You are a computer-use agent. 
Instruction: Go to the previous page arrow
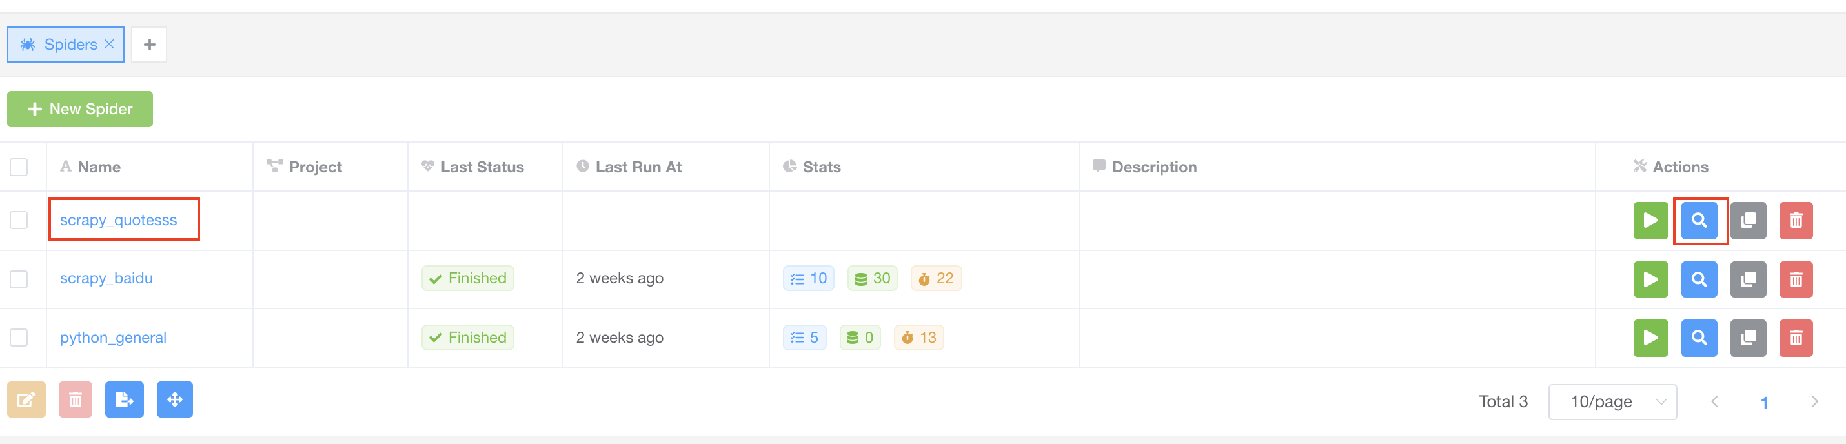1714,401
